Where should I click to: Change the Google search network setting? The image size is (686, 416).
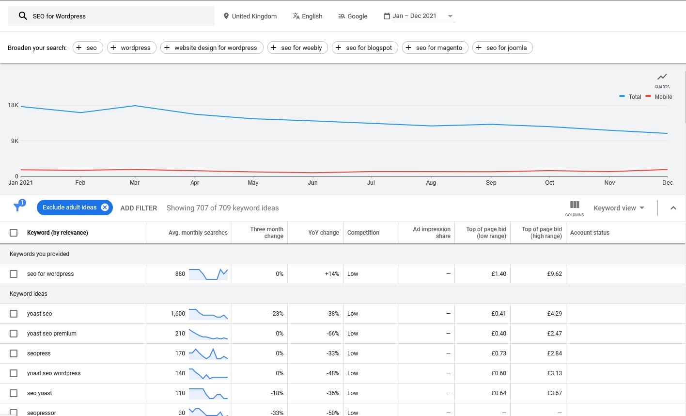(353, 16)
